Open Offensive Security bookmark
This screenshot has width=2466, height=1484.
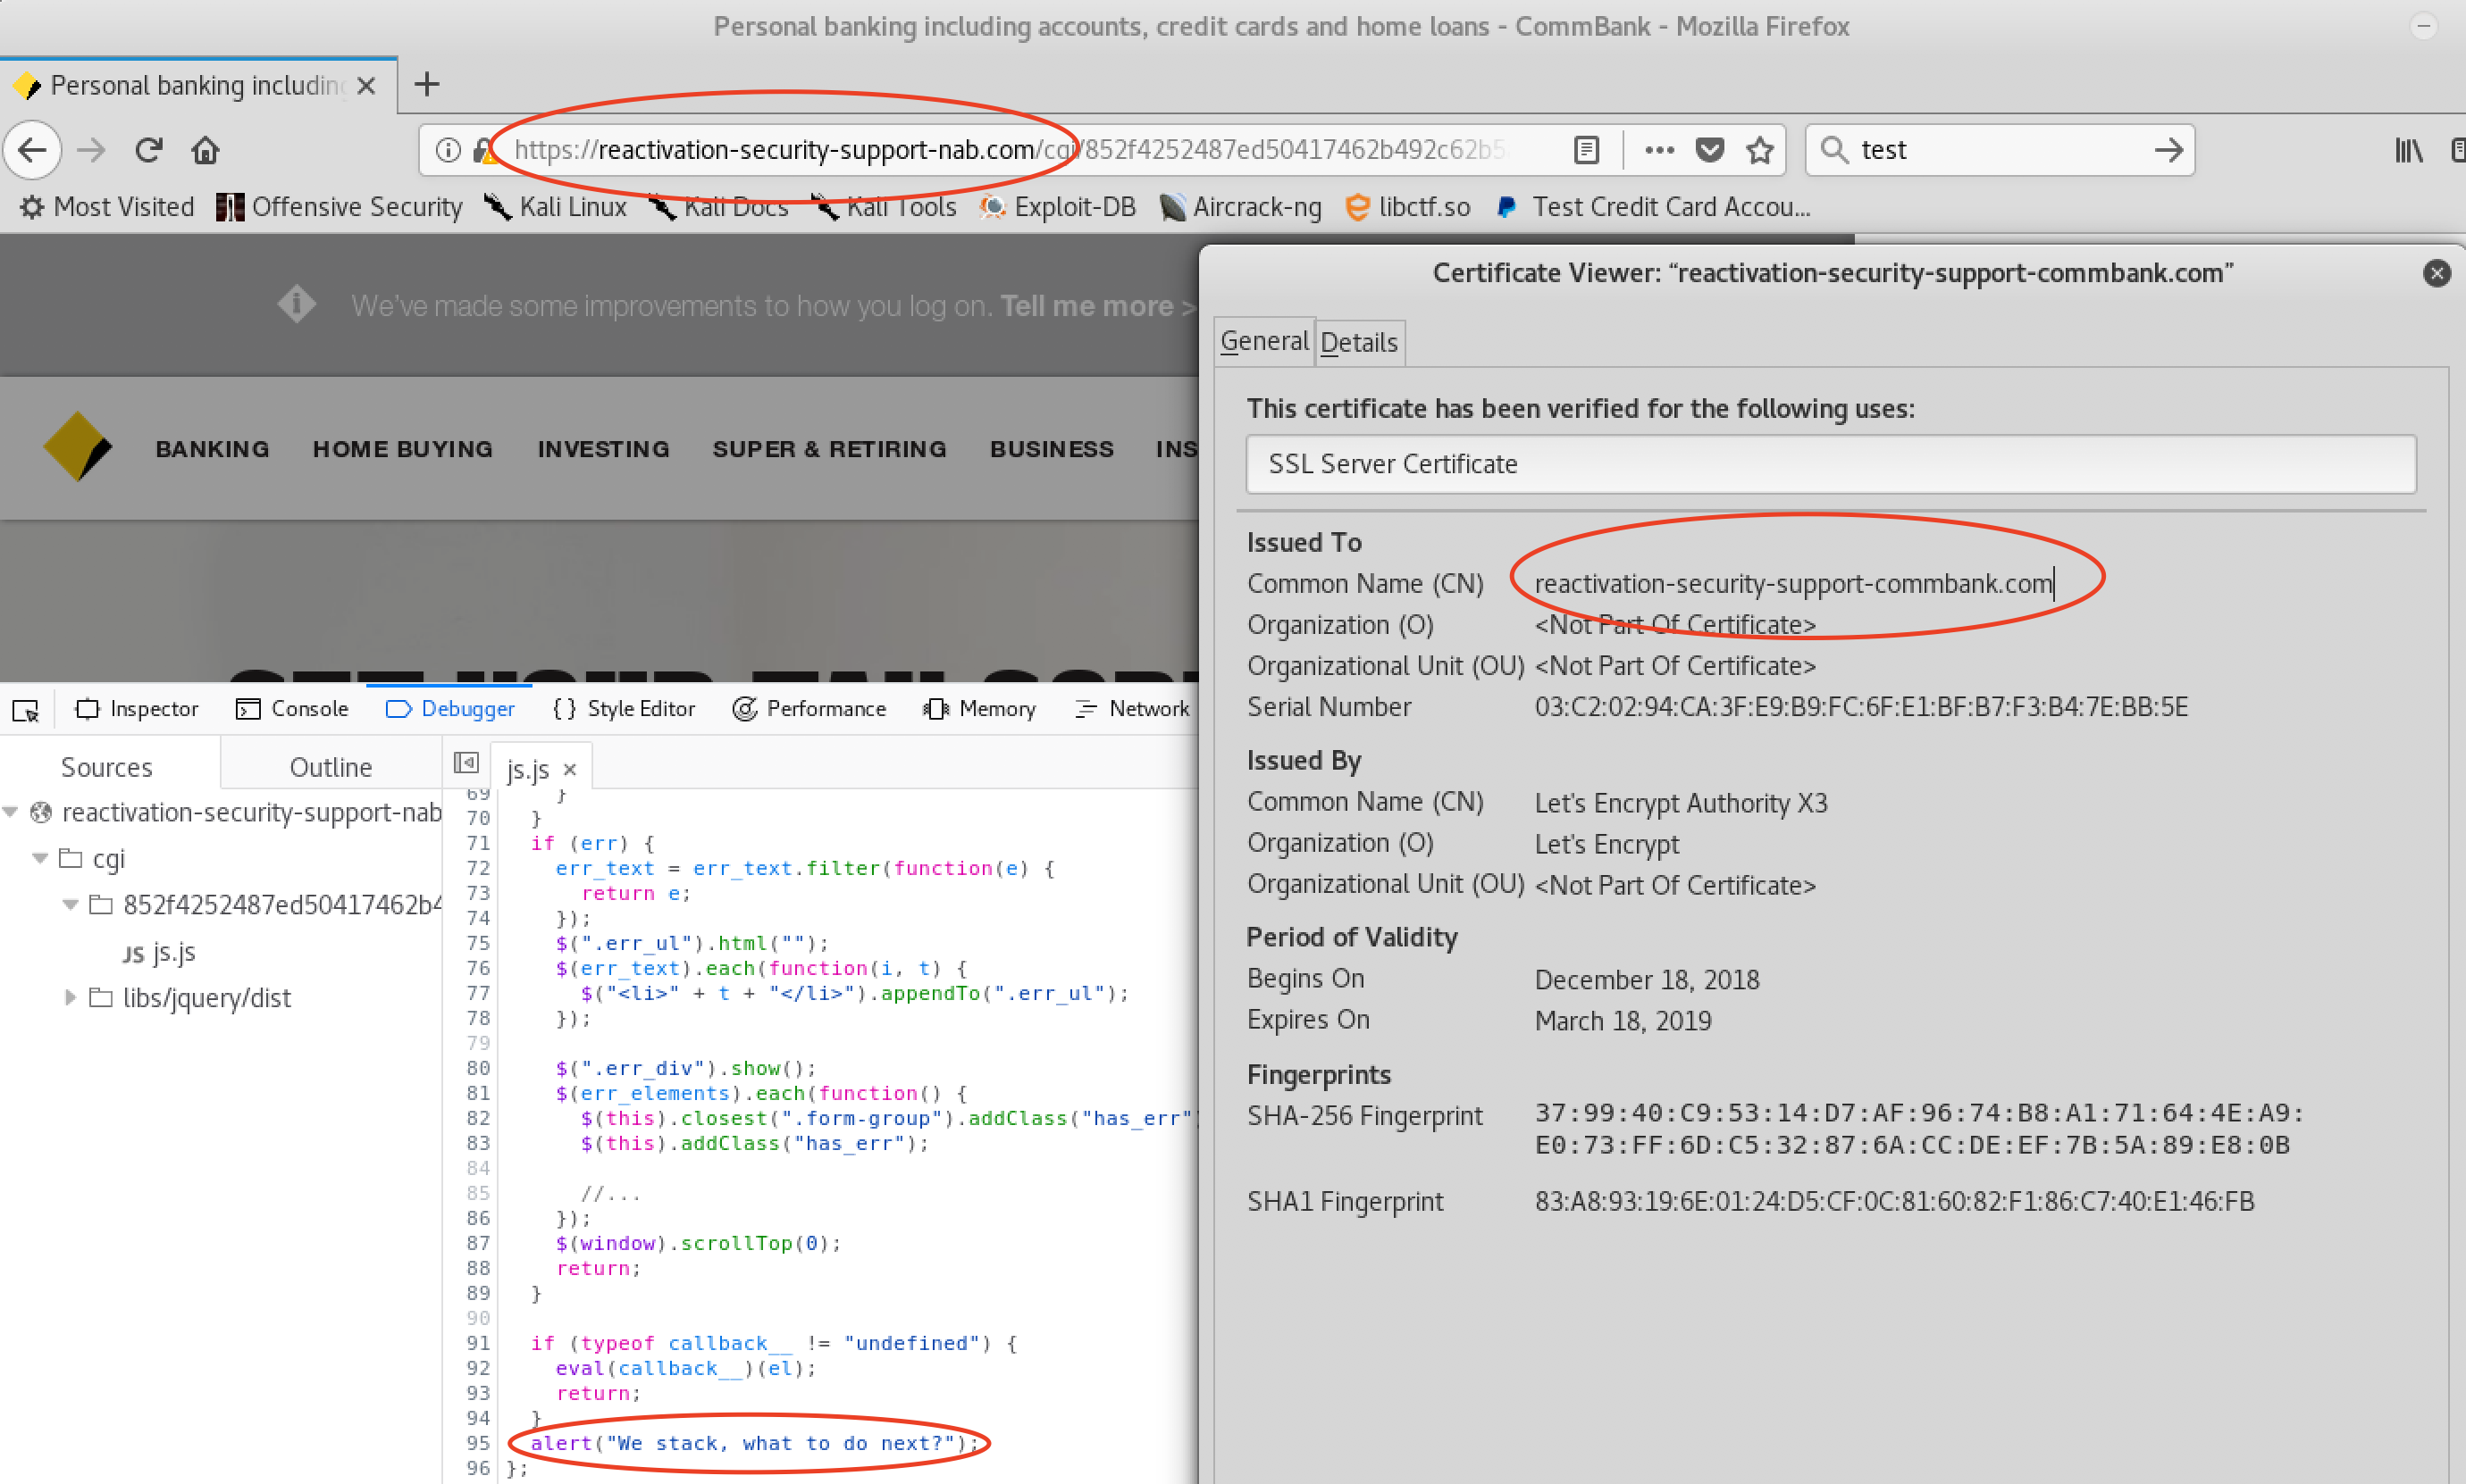340,207
